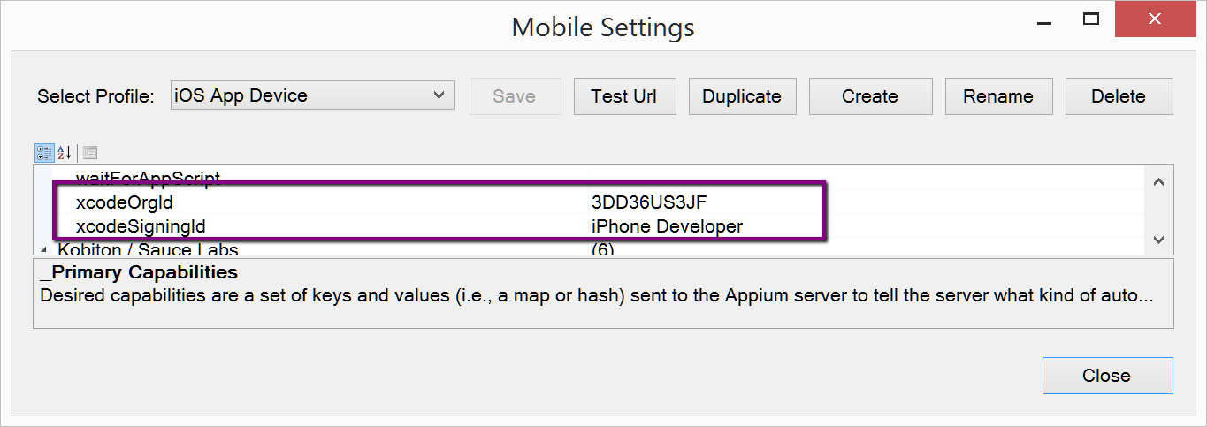
Task: Select the waitForAppScript property row
Action: (x=148, y=178)
